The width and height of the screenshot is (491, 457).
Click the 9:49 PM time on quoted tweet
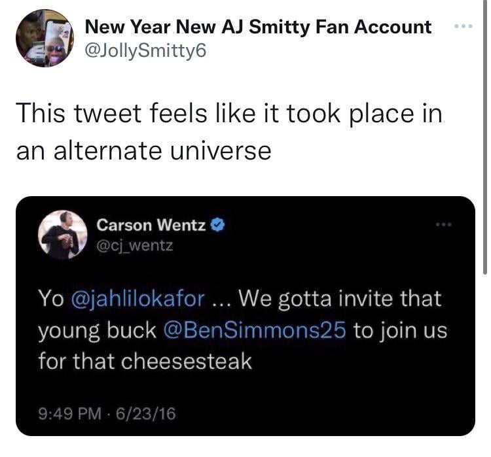coord(68,413)
